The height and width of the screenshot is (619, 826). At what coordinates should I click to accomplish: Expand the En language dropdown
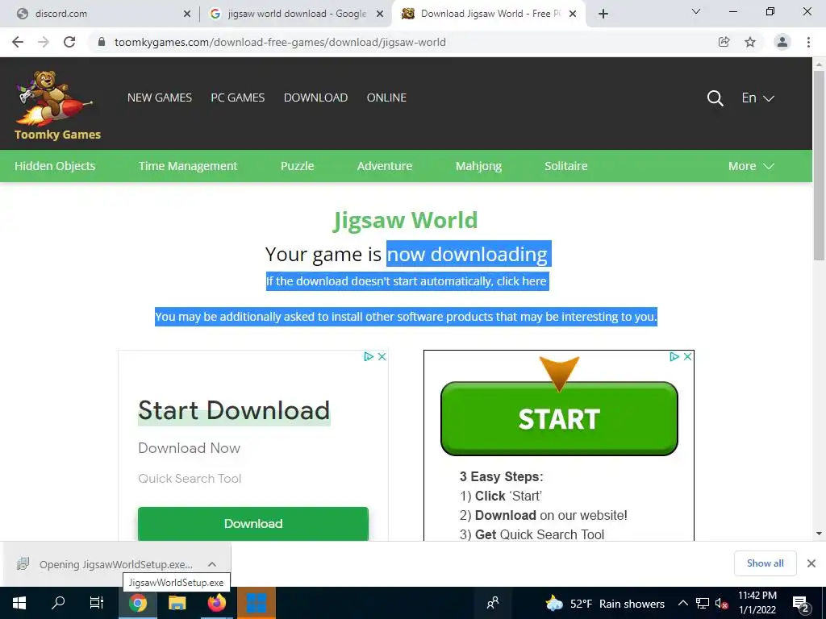pos(757,98)
